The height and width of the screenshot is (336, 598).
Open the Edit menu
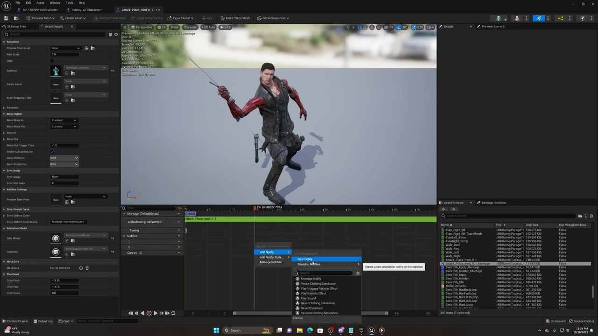[28, 3]
